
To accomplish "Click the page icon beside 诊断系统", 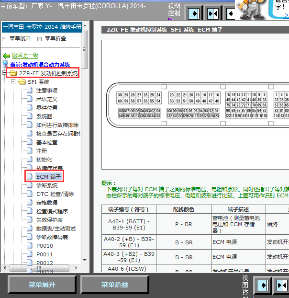I will coord(29,185).
